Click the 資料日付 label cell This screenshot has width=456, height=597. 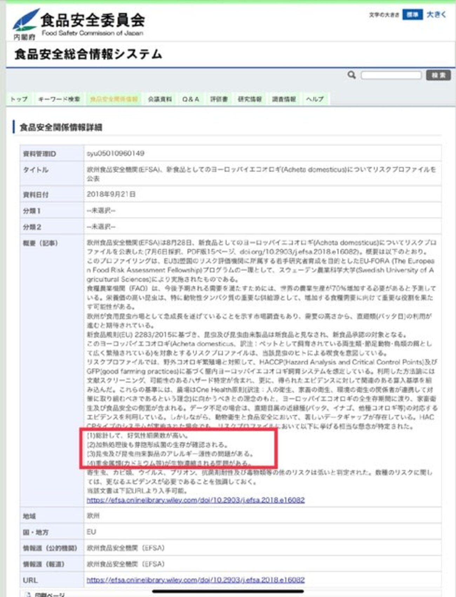(52, 194)
